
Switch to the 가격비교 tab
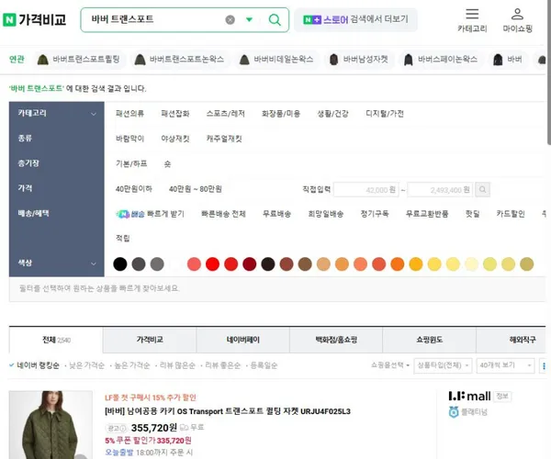150,340
